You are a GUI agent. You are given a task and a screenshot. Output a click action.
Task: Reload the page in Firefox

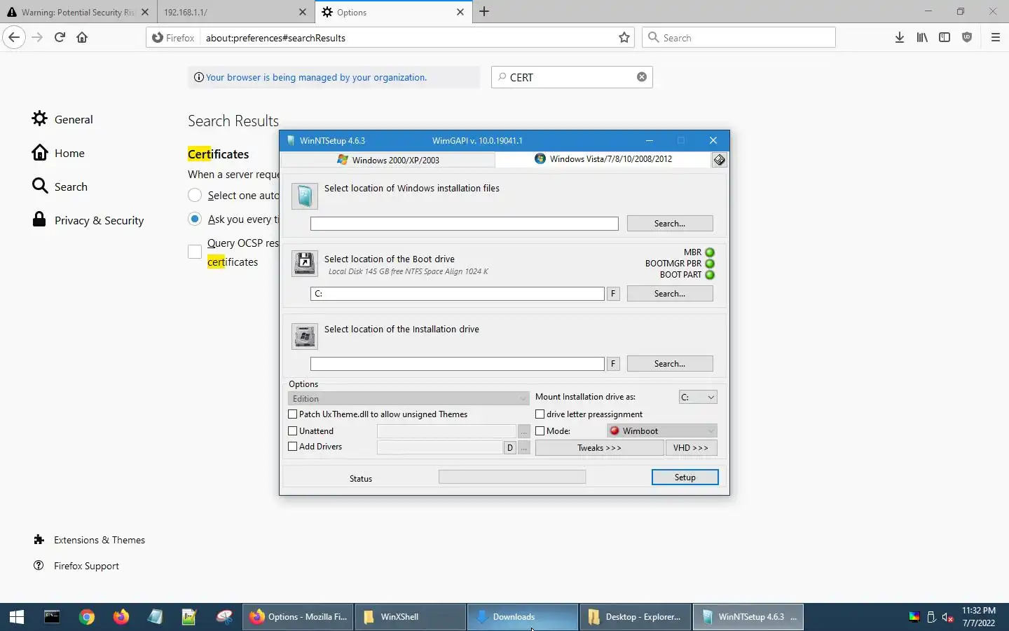(60, 38)
